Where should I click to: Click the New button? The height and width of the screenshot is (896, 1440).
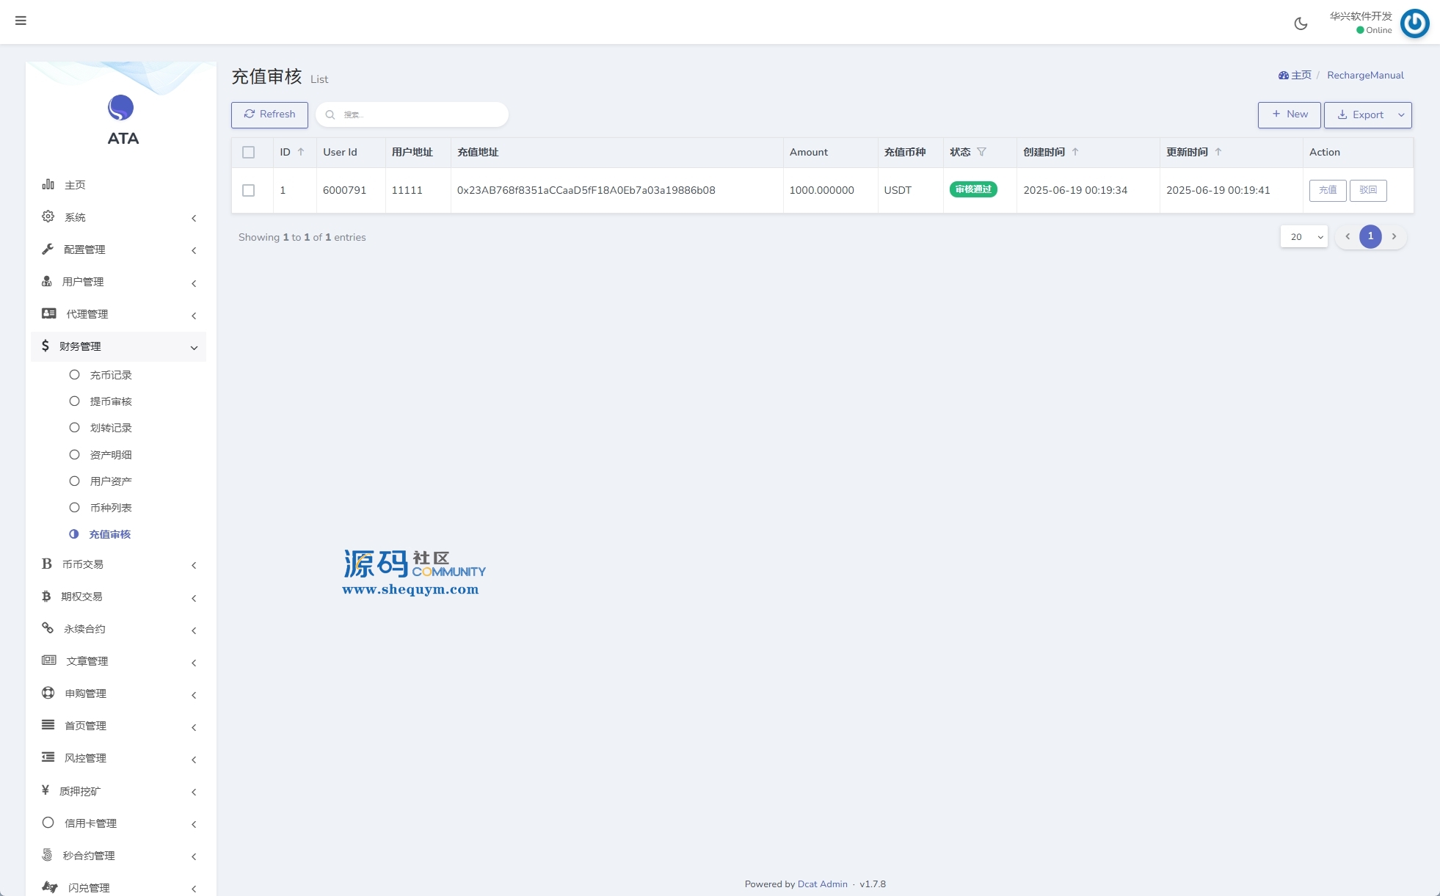[x=1289, y=114]
